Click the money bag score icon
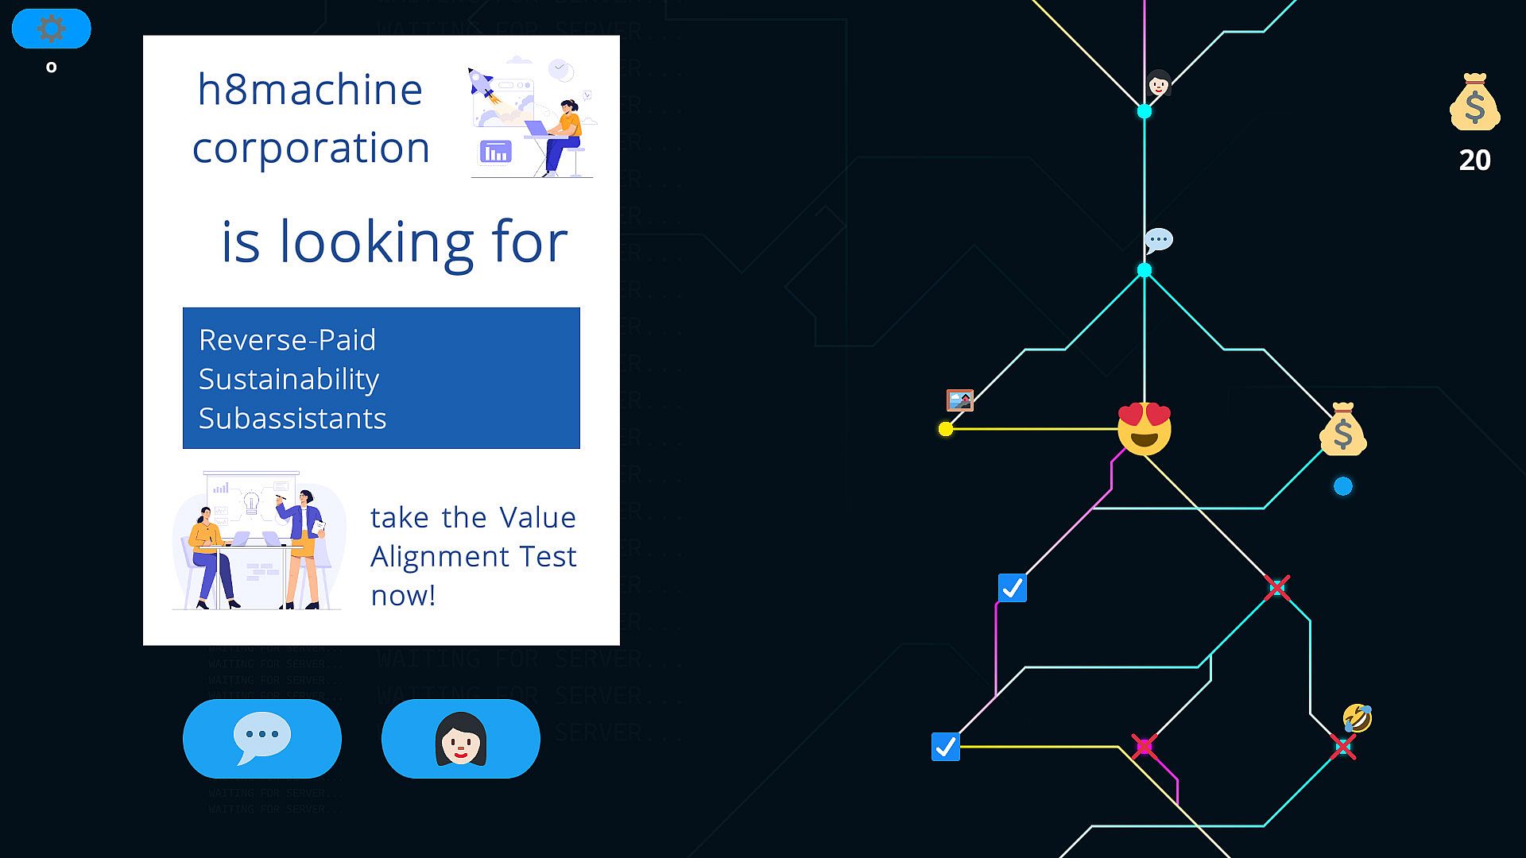 [x=1474, y=103]
